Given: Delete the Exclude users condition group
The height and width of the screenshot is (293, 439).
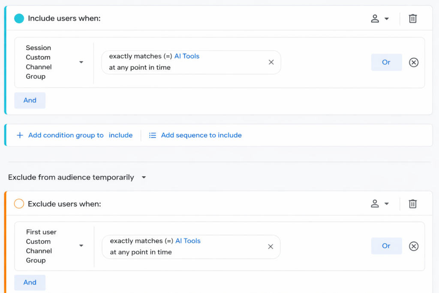Looking at the screenshot, I should 412,204.
